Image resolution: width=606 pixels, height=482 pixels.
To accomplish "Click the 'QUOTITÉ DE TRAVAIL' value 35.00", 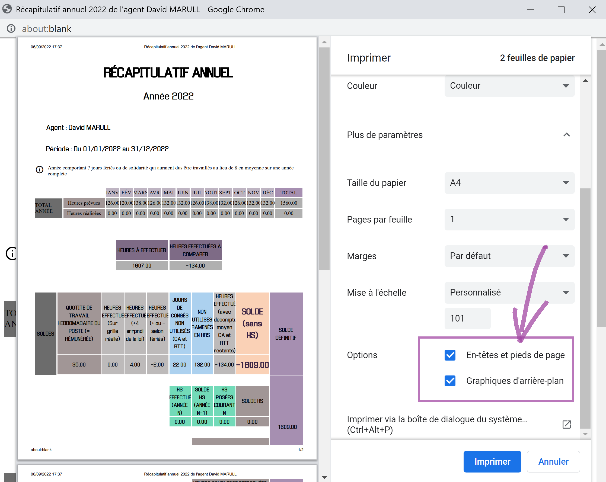I will [79, 364].
